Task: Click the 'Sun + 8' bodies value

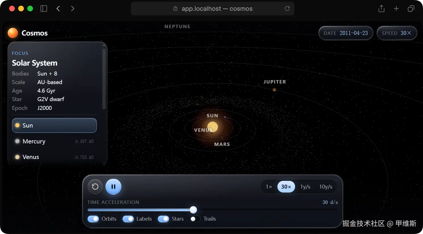Action: click(47, 74)
